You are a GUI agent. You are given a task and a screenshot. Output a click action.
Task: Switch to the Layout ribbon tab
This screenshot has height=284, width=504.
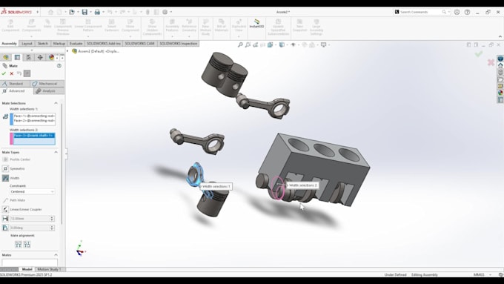pos(27,44)
